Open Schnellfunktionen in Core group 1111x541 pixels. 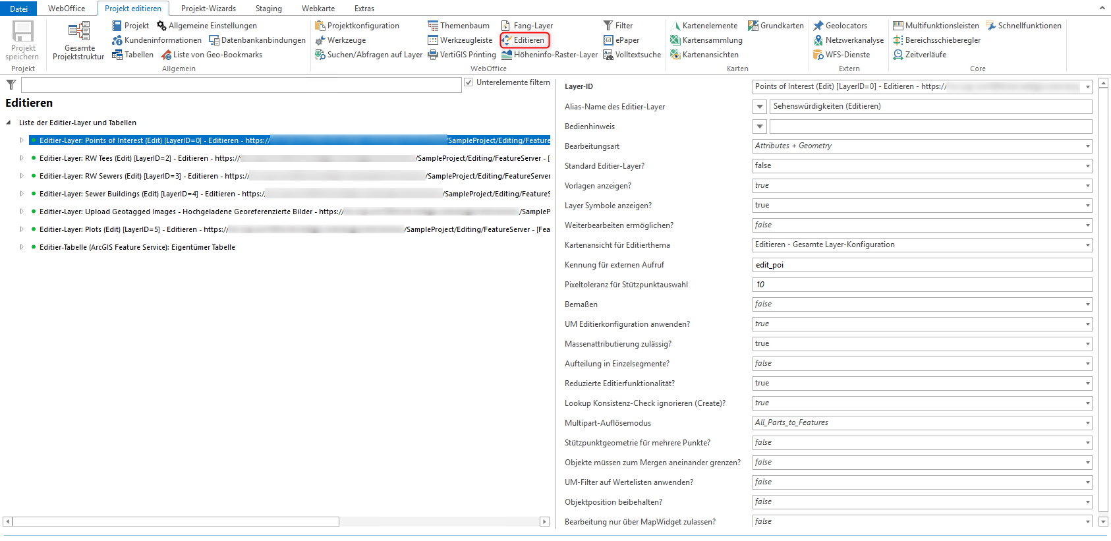991,26
